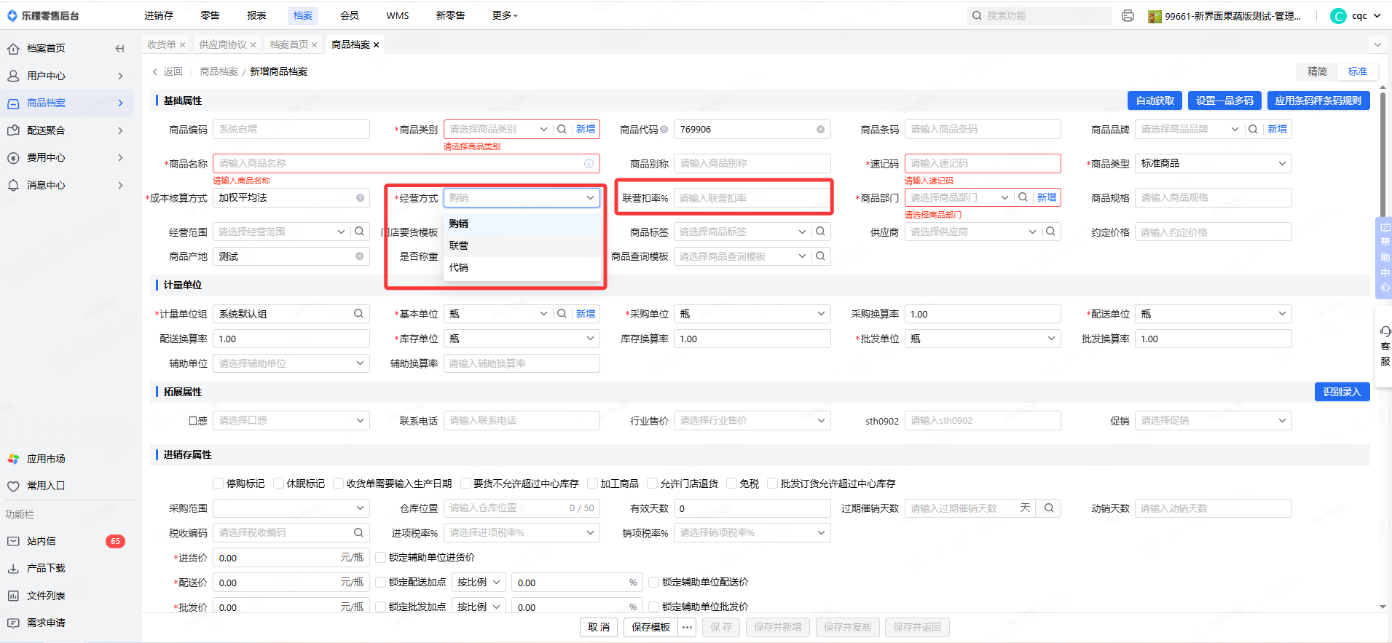Open the 进销存 top menu
The image size is (1392, 643).
coord(159,15)
